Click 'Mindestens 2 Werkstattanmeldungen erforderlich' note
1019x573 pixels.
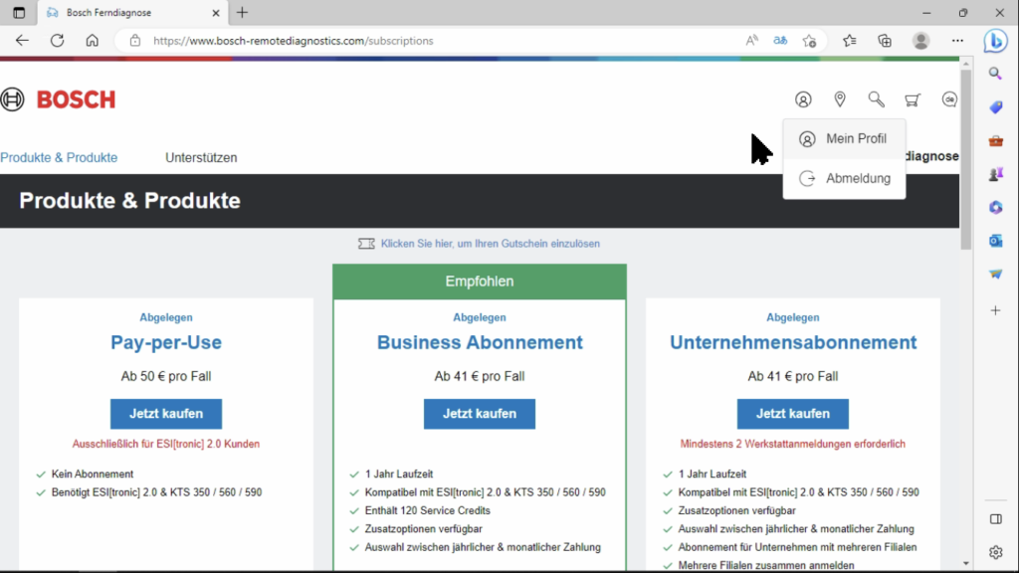[x=793, y=445]
